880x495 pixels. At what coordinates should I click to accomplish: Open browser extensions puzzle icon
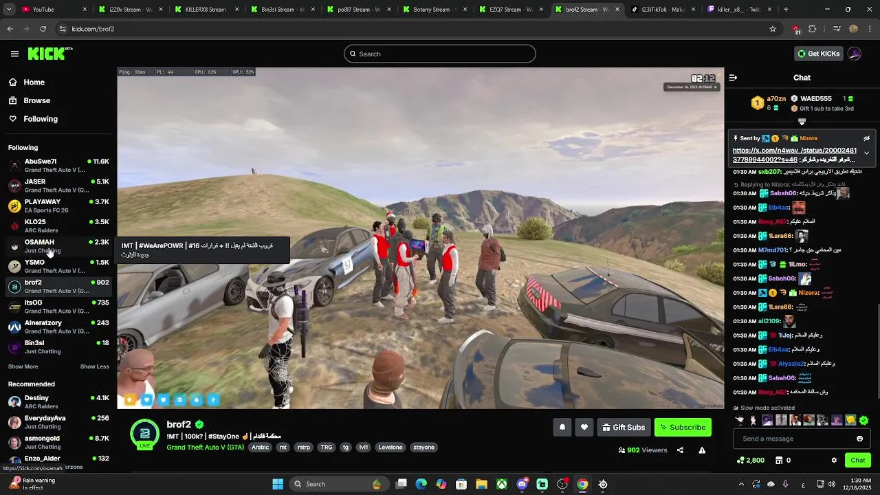click(x=813, y=29)
